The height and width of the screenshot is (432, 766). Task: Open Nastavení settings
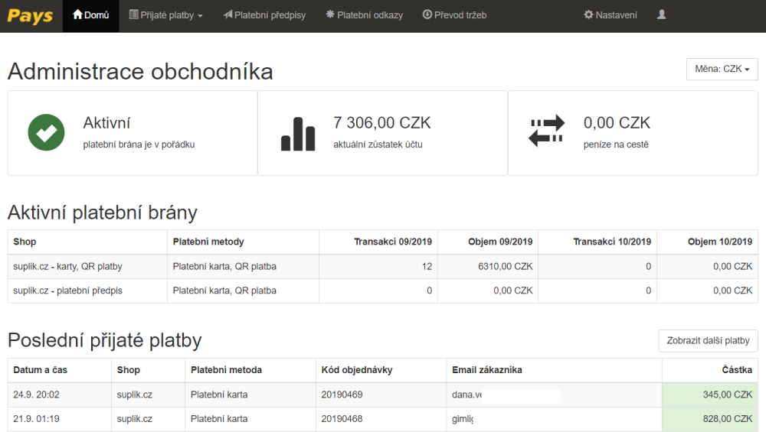[x=611, y=15]
